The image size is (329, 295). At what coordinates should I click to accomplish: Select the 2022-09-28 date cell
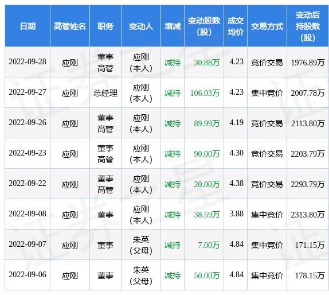pyautogui.click(x=28, y=62)
